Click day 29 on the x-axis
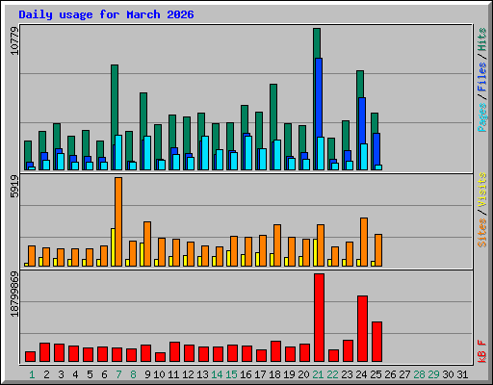493x385 pixels. coord(433,374)
